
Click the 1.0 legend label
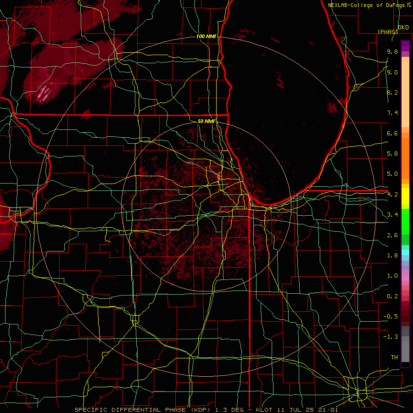392,276
